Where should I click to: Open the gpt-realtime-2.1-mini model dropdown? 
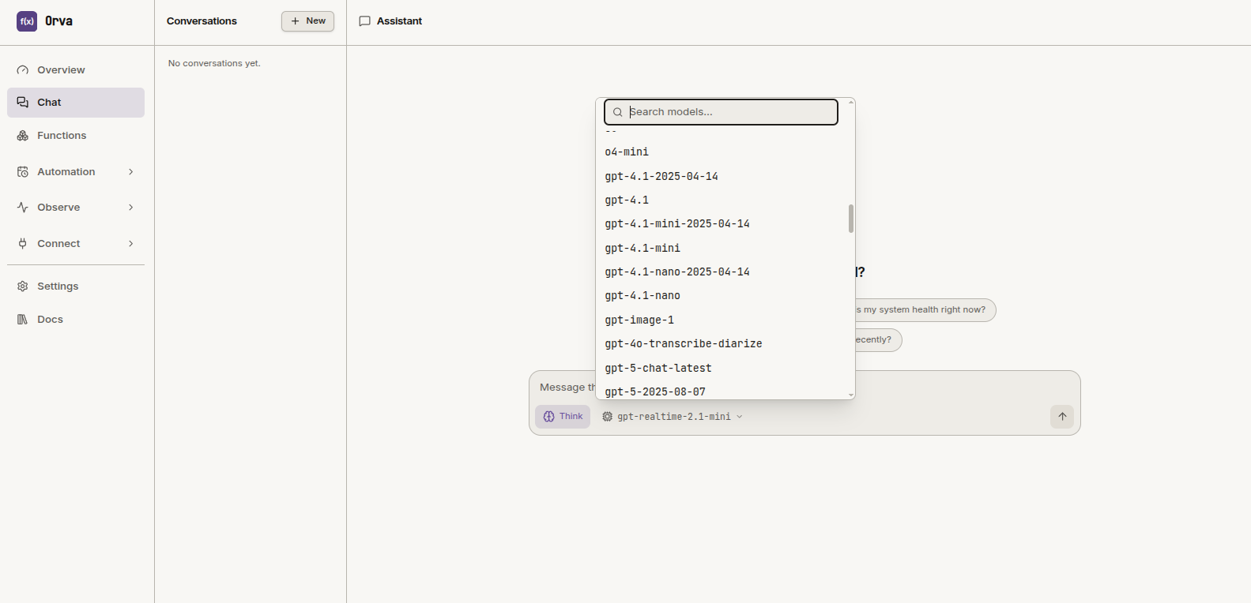[673, 417]
